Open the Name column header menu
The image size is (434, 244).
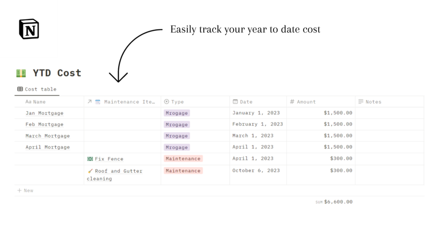49,101
